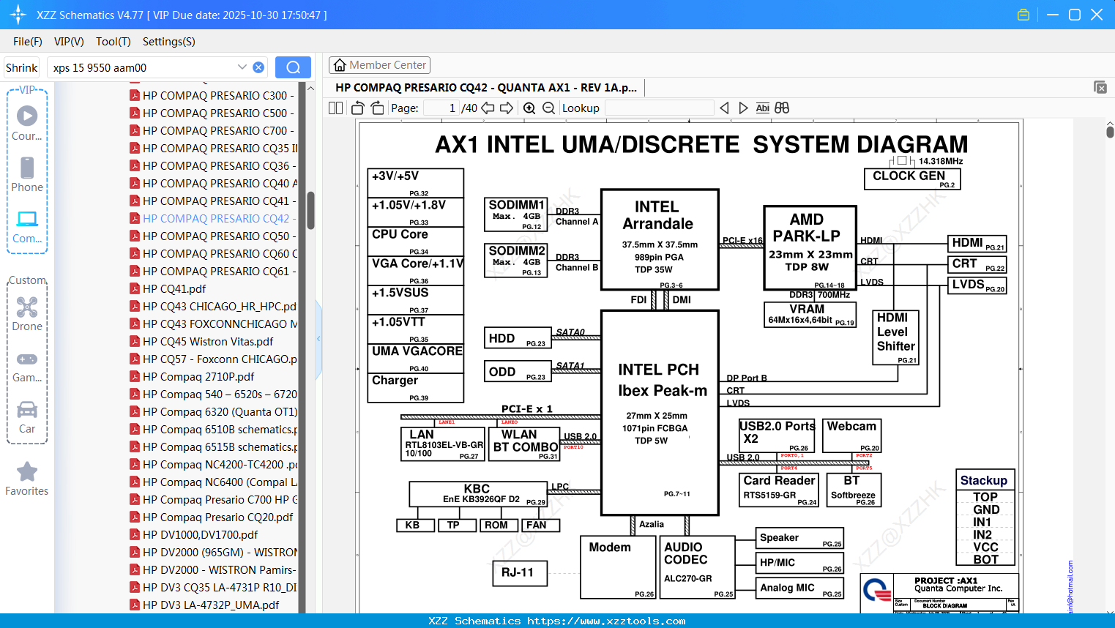Open HP Compaq NC4200-TC4200 file
1115x628 pixels.
click(x=212, y=464)
